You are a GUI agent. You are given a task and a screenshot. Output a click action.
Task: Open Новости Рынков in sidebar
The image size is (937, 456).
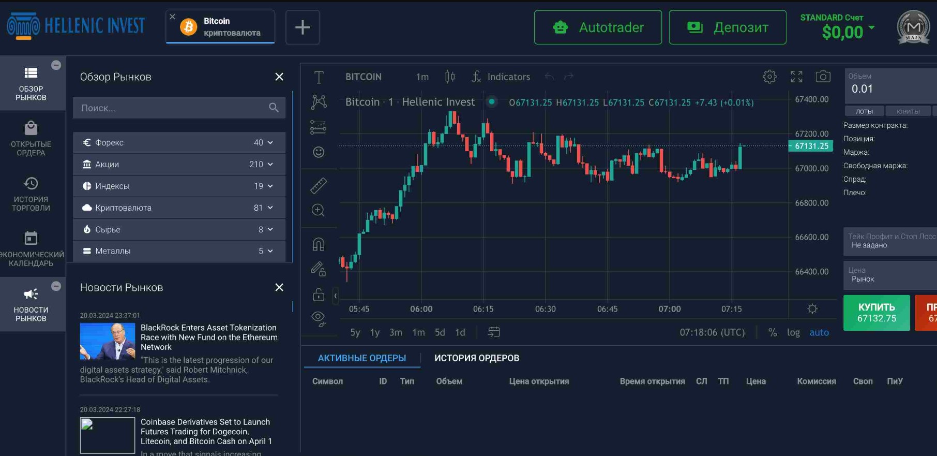tap(31, 304)
